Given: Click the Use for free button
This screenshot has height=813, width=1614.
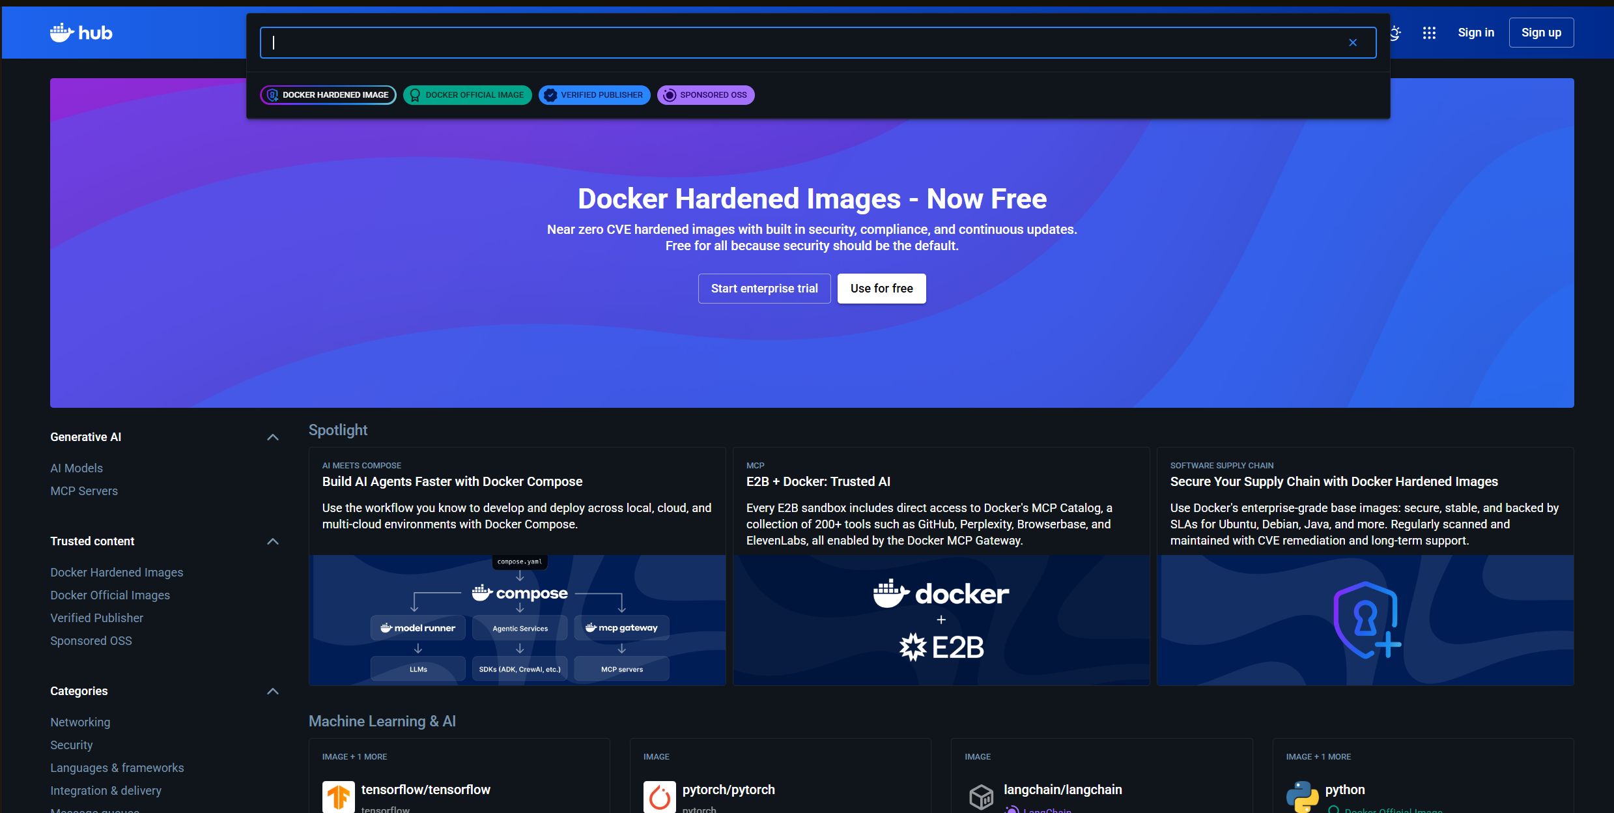Looking at the screenshot, I should click(x=882, y=289).
